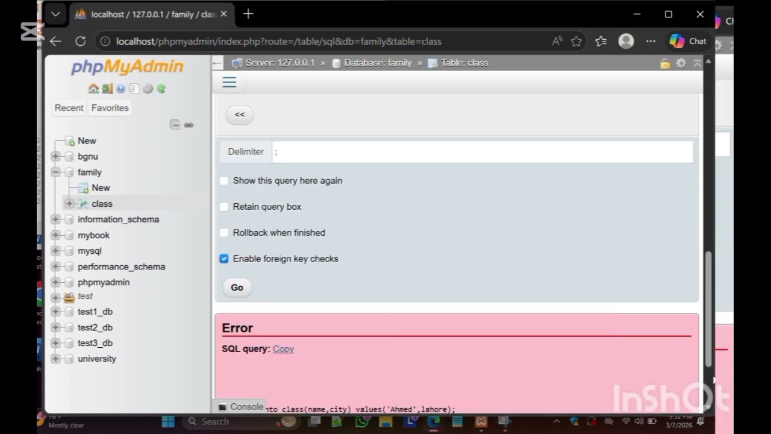Open MySQL documentation page icon
The height and width of the screenshot is (434, 771).
click(x=134, y=89)
